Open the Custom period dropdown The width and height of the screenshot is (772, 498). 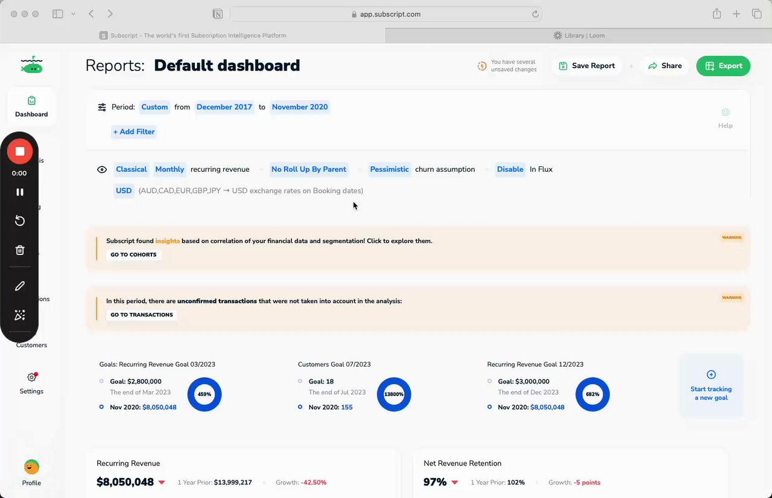[154, 107]
